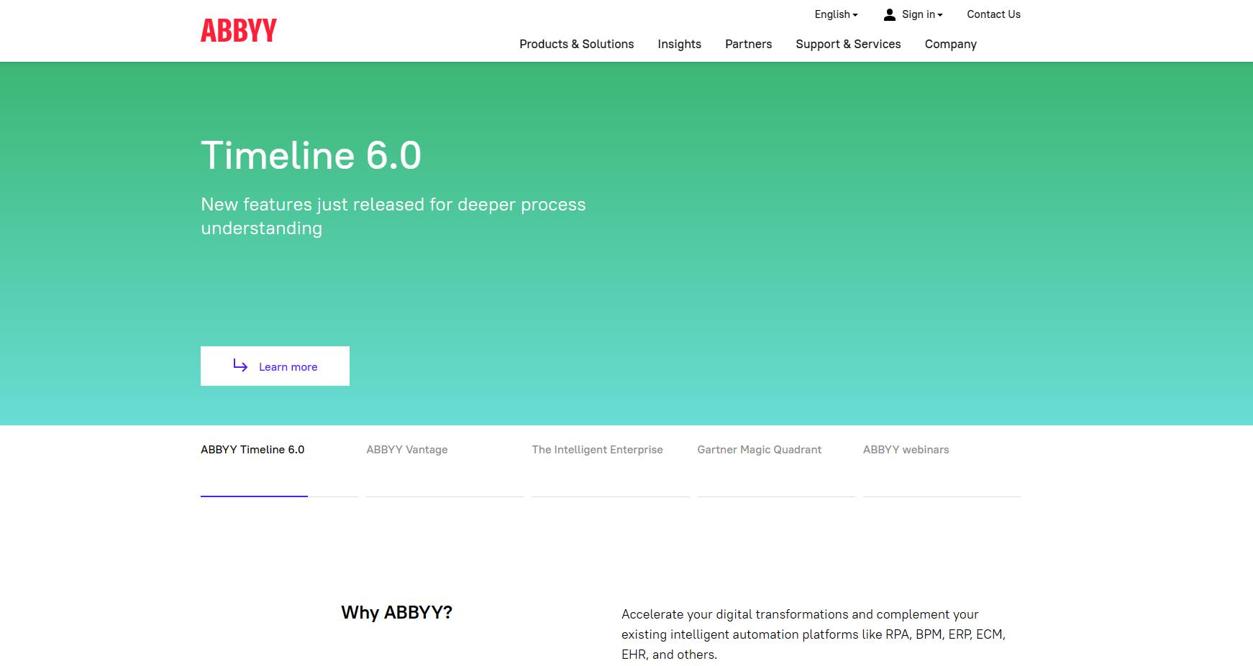Image resolution: width=1253 pixels, height=666 pixels.
Task: Open the Contact Us page
Action: [993, 14]
